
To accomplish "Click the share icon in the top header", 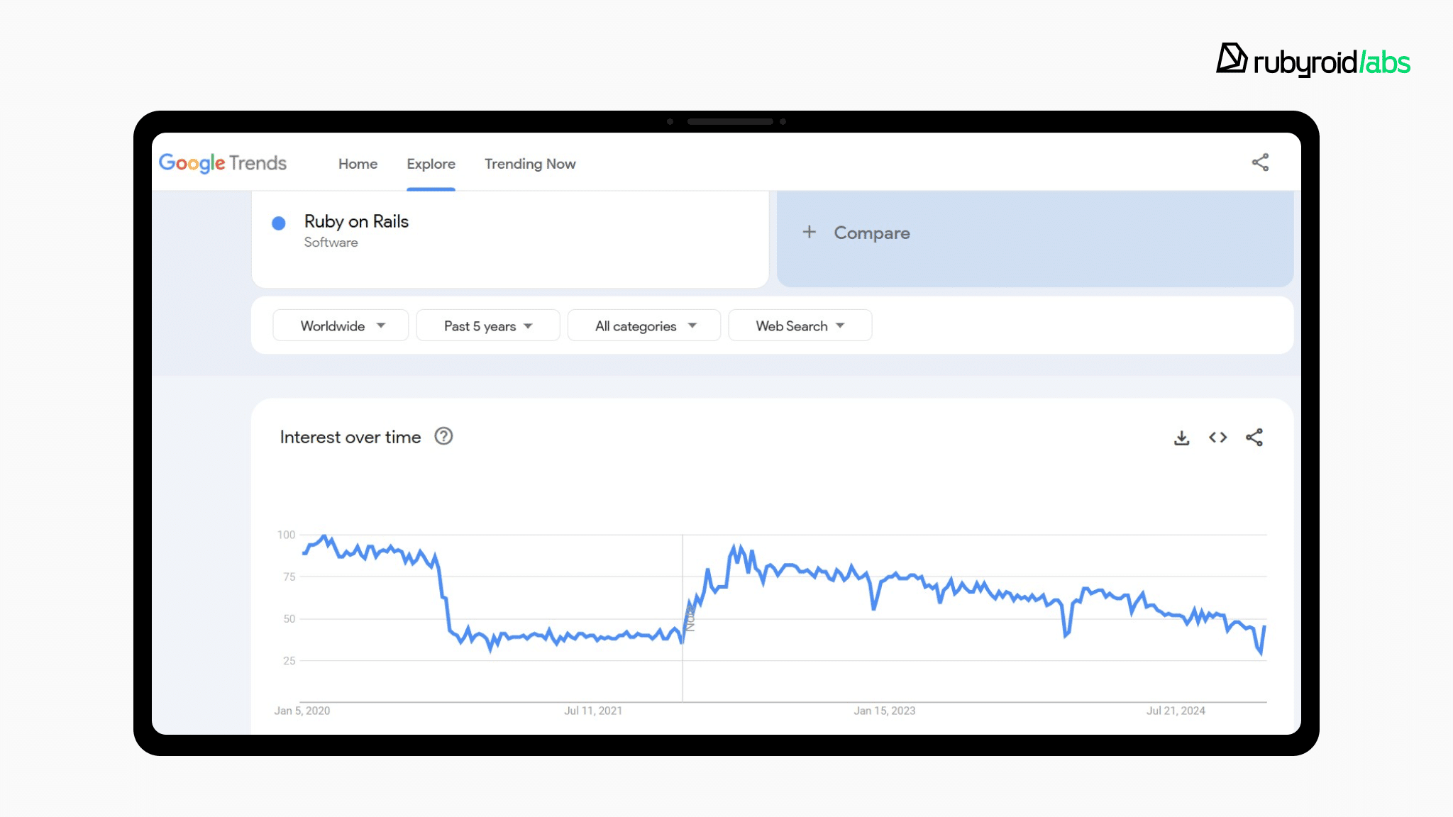I will (x=1260, y=162).
